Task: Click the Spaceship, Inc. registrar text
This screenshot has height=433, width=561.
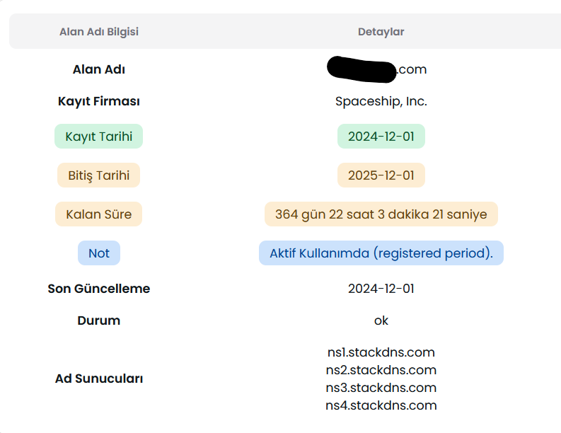Action: pyautogui.click(x=381, y=101)
